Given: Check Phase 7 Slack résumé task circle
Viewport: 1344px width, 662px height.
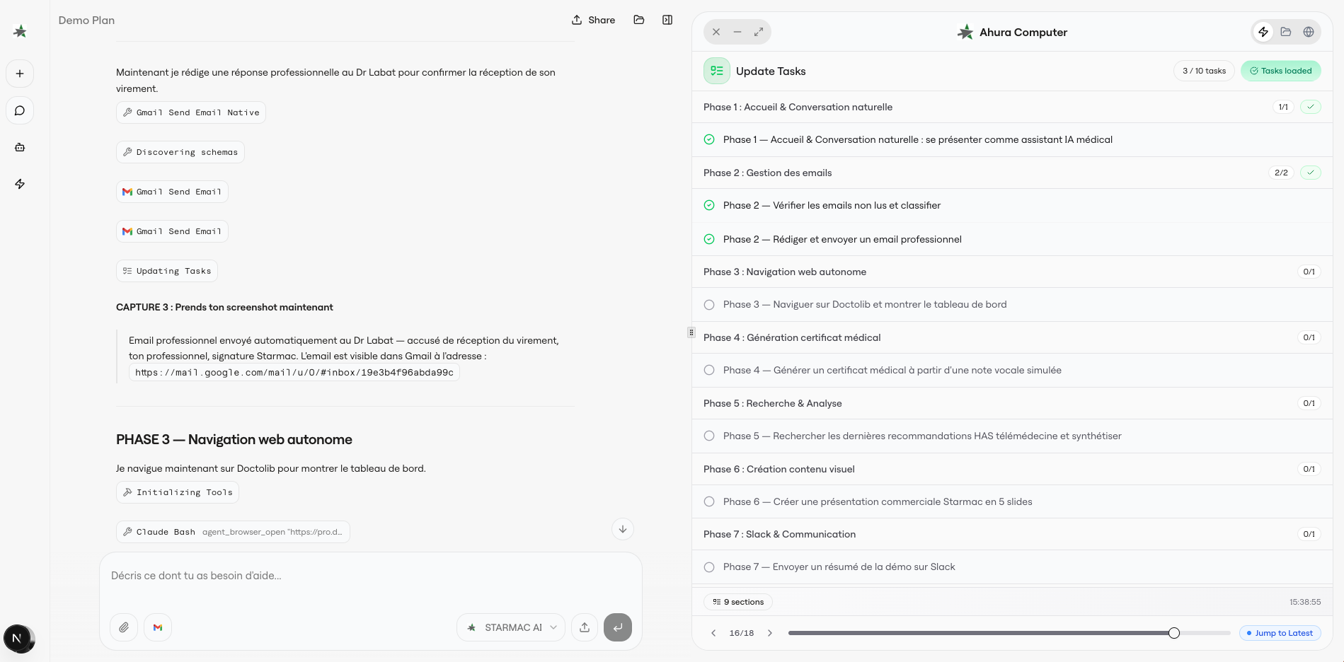Looking at the screenshot, I should click(x=709, y=567).
